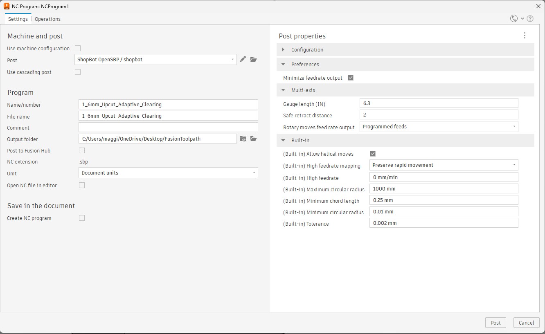Click the Tolerance 0.002 mm field
The width and height of the screenshot is (545, 334).
point(444,223)
